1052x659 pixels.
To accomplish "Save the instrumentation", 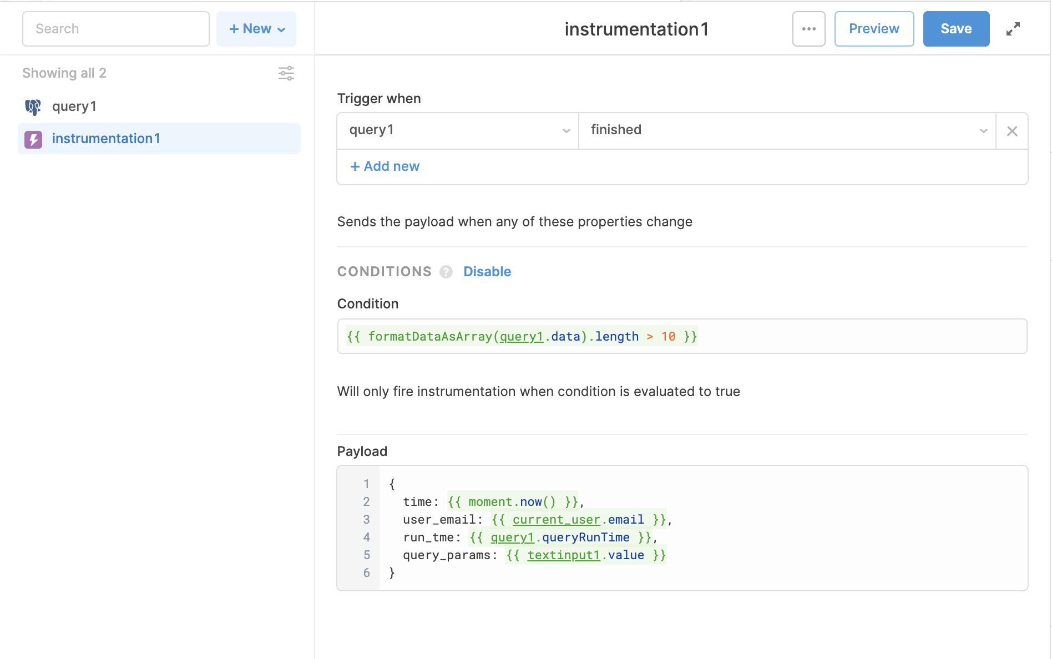I will pos(956,29).
